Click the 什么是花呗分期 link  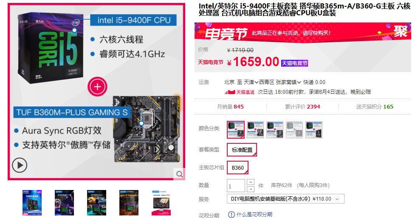click(254, 215)
